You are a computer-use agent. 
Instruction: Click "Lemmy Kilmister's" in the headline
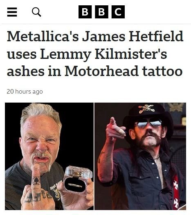(x=103, y=54)
